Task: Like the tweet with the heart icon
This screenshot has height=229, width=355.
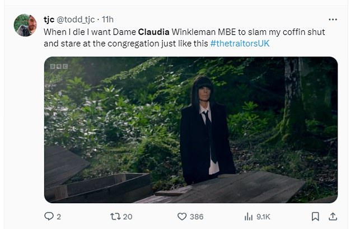Action: pos(182,217)
